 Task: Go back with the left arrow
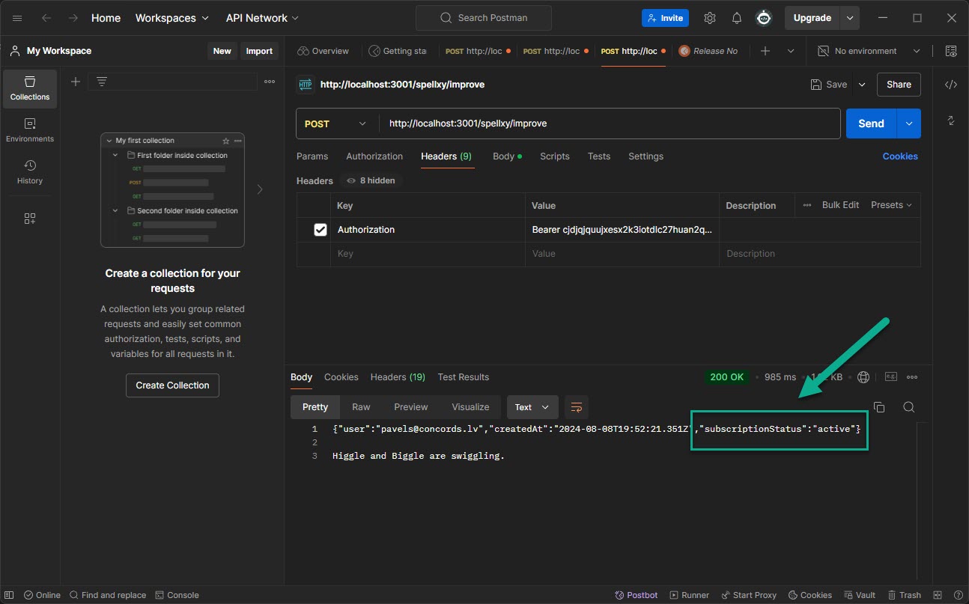coord(46,18)
